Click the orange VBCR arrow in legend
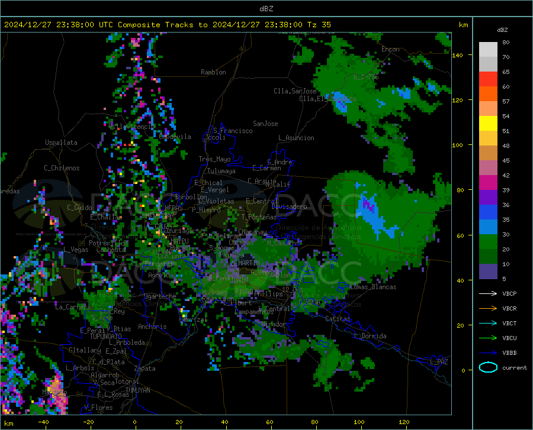533x430 pixels. click(x=488, y=308)
